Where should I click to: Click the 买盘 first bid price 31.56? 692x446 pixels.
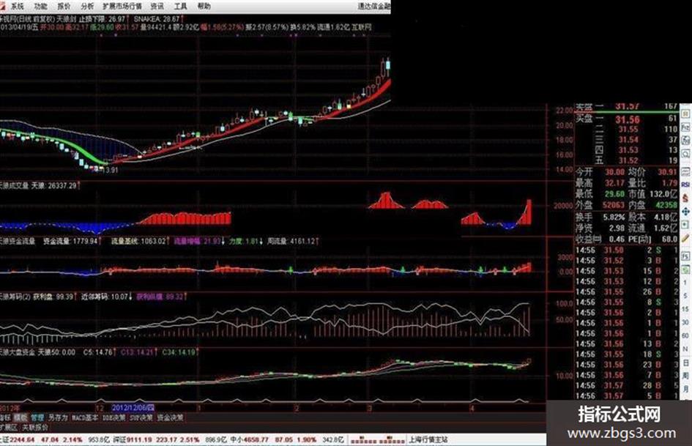[x=628, y=119]
